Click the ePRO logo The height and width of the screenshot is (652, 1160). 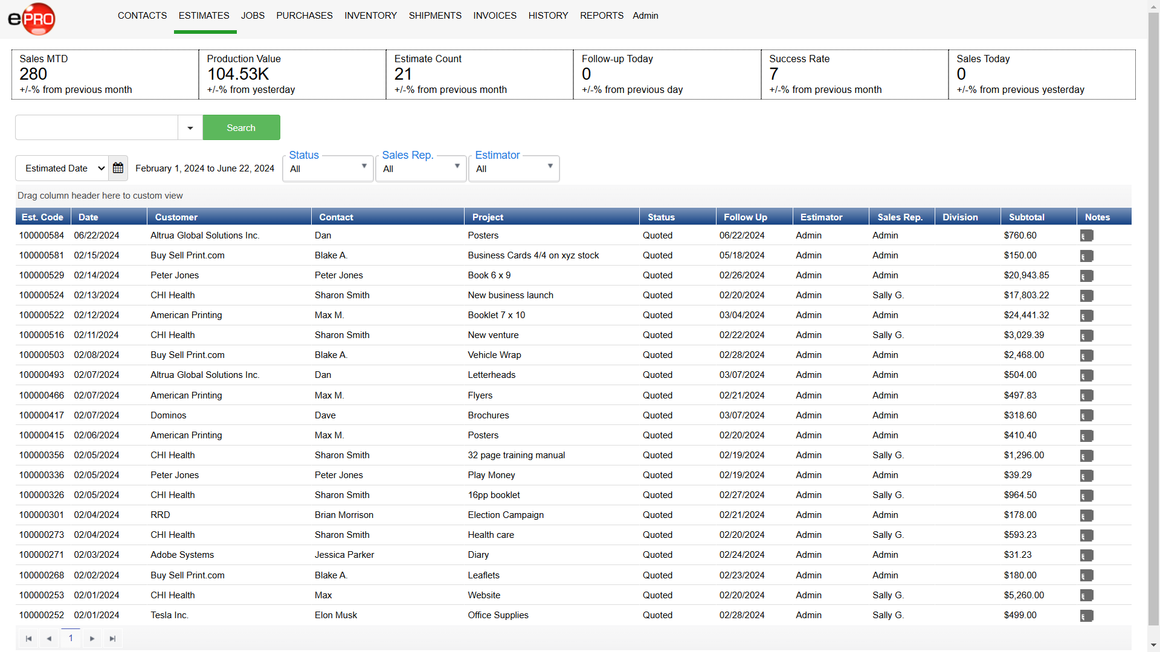pos(31,19)
